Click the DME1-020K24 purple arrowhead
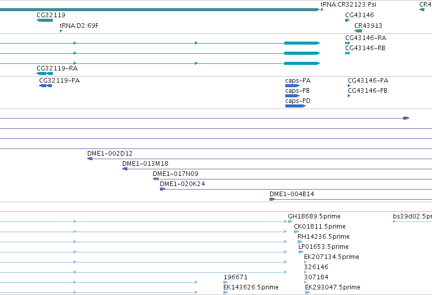Image resolution: width=432 pixels, height=295 pixels. tap(162, 189)
